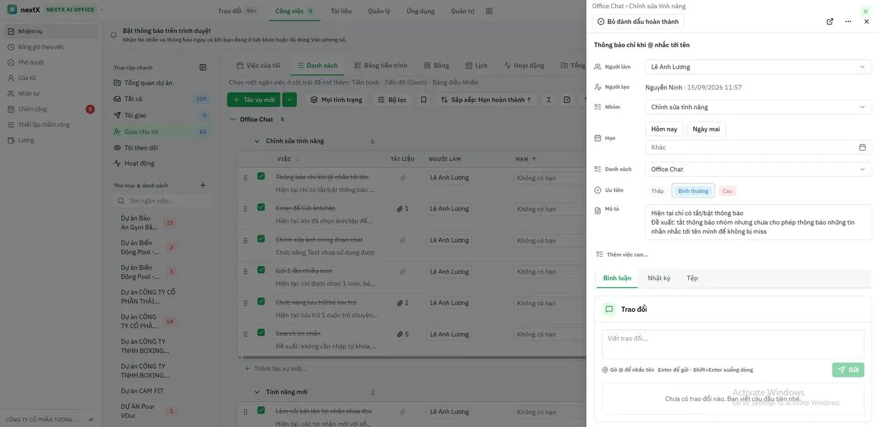Set priority to Cao
This screenshot has width=879, height=427.
point(727,191)
